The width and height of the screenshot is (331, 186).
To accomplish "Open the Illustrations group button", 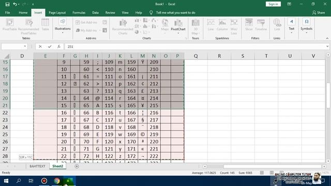I will [x=63, y=26].
